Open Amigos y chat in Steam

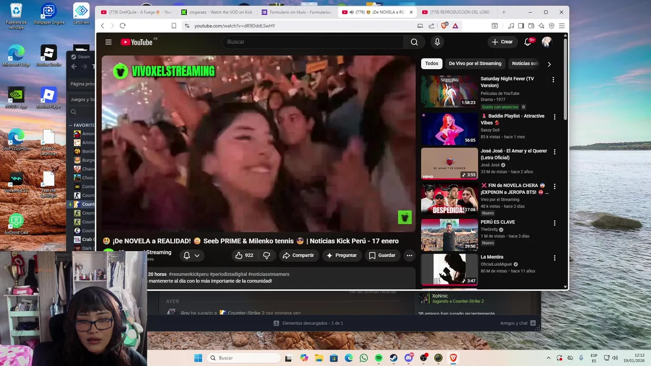(518, 323)
